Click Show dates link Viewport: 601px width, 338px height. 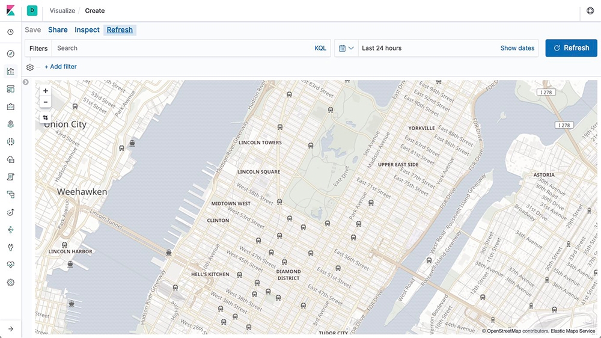tap(517, 48)
